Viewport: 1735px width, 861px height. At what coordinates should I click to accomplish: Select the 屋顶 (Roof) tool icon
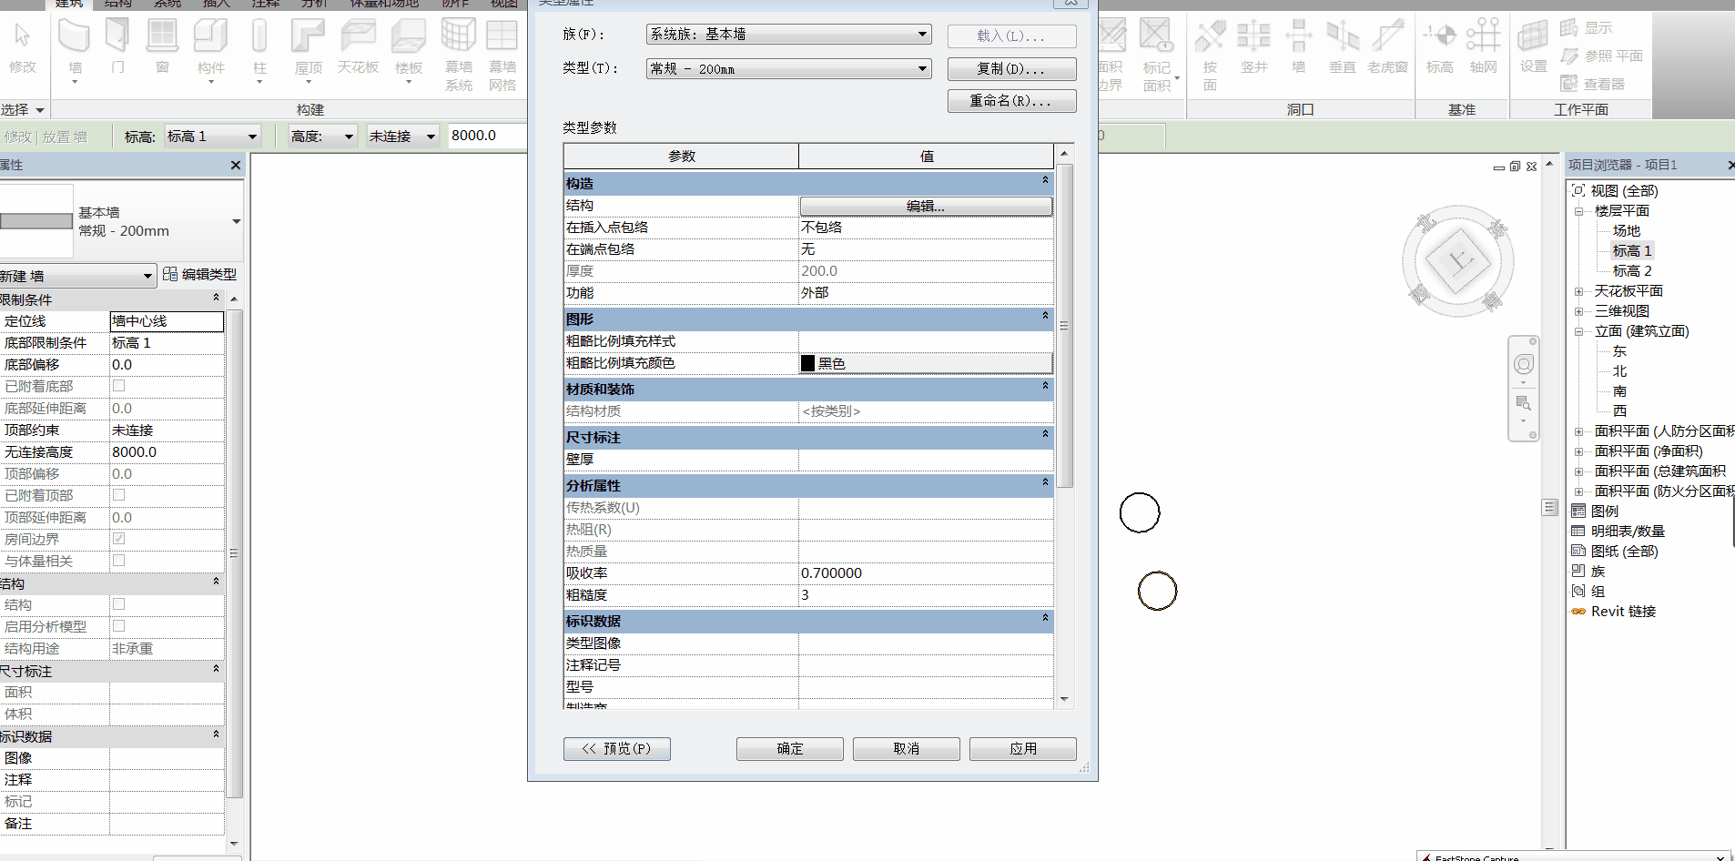pos(308,36)
